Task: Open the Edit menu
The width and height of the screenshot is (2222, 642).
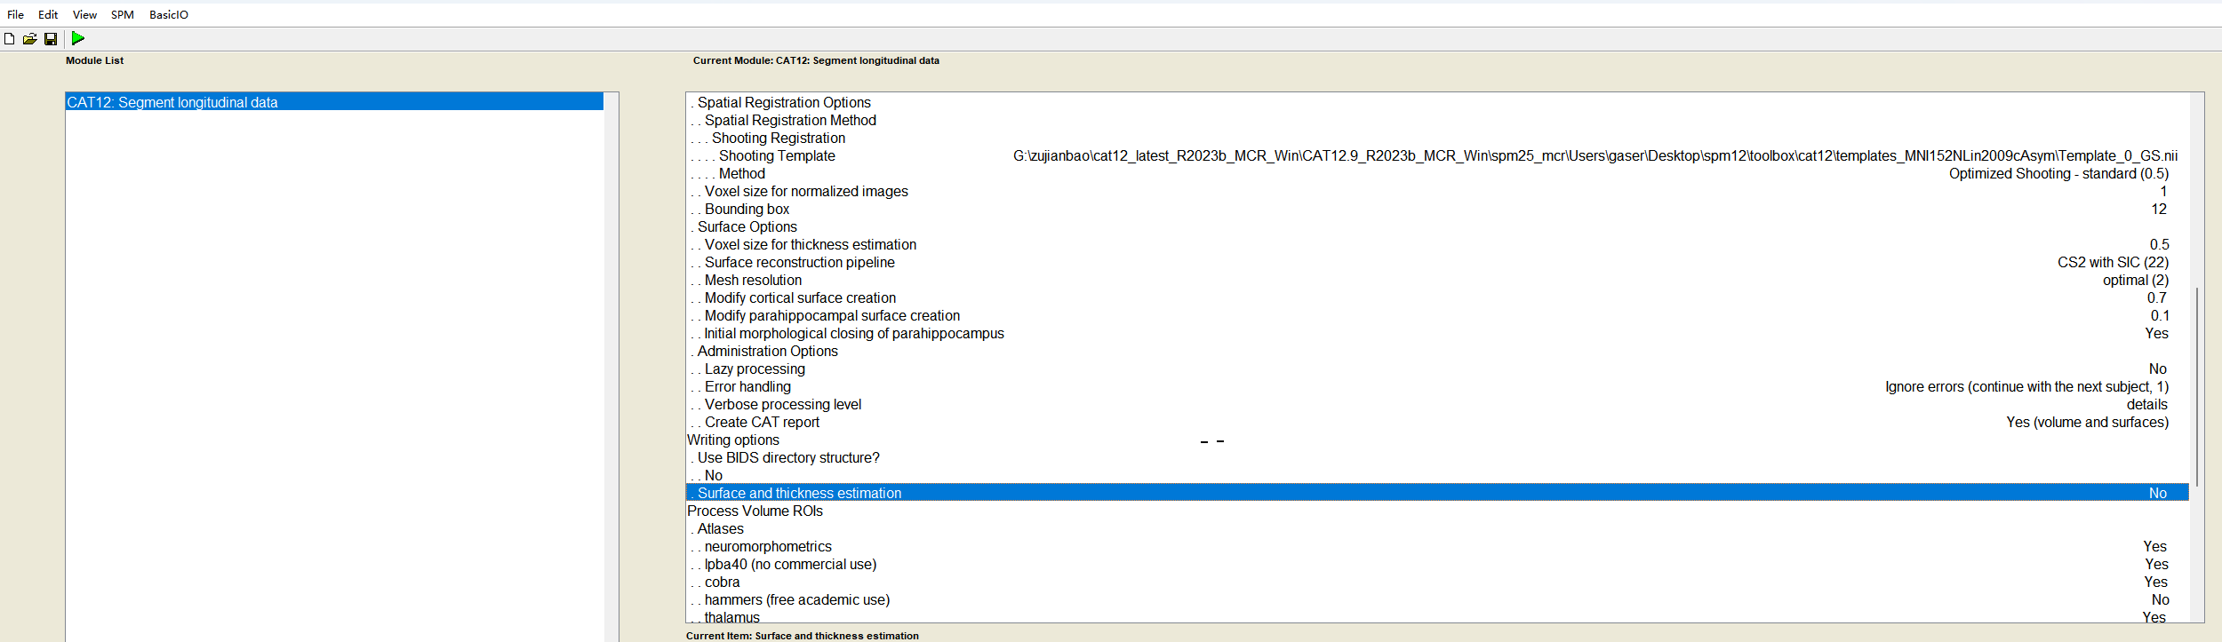Action: pyautogui.click(x=48, y=15)
